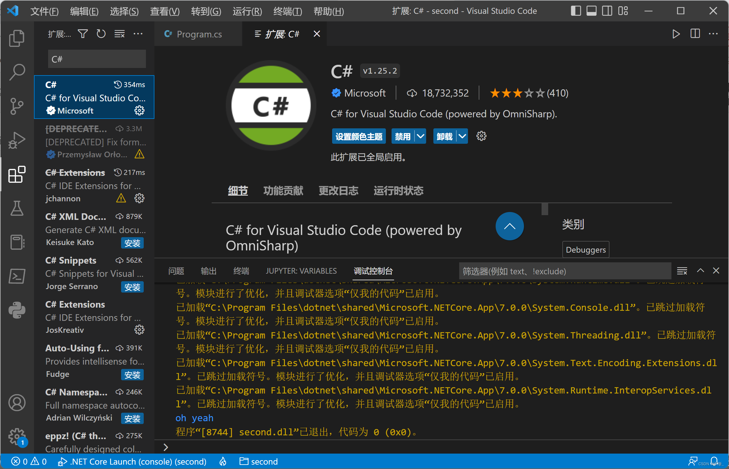
Task: Open the Accounts menu icon
Action: pos(17,403)
